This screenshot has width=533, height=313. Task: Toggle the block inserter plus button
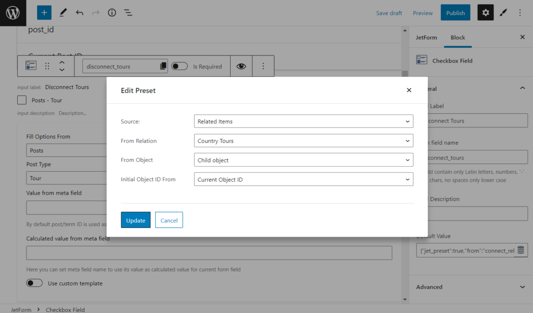click(x=44, y=13)
